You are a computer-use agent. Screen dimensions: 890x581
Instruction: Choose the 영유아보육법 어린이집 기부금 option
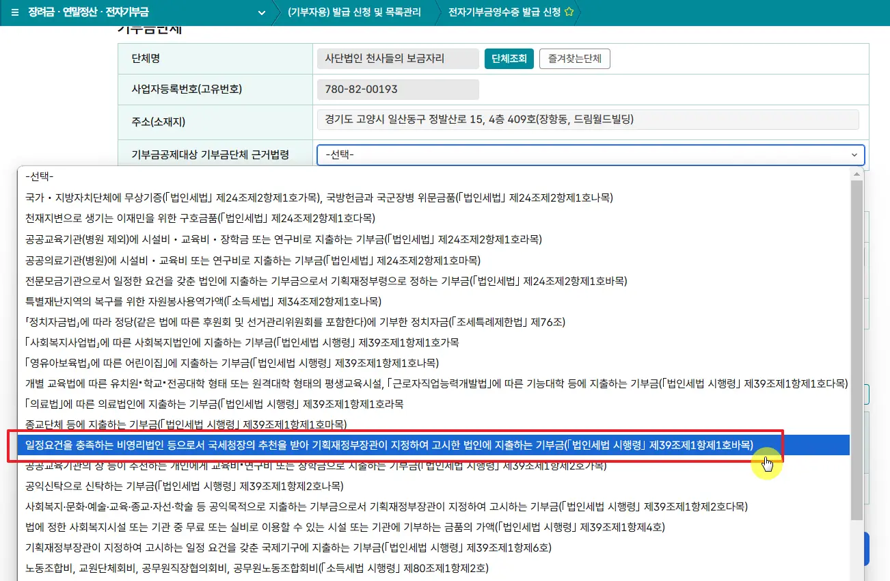click(232, 363)
